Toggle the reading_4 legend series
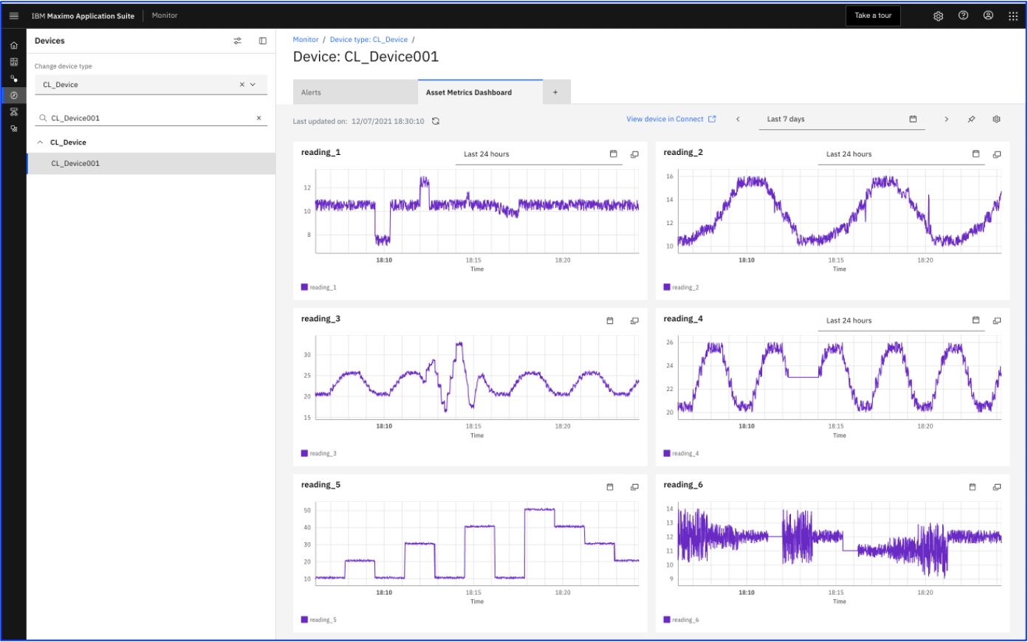The image size is (1028, 642). (681, 454)
